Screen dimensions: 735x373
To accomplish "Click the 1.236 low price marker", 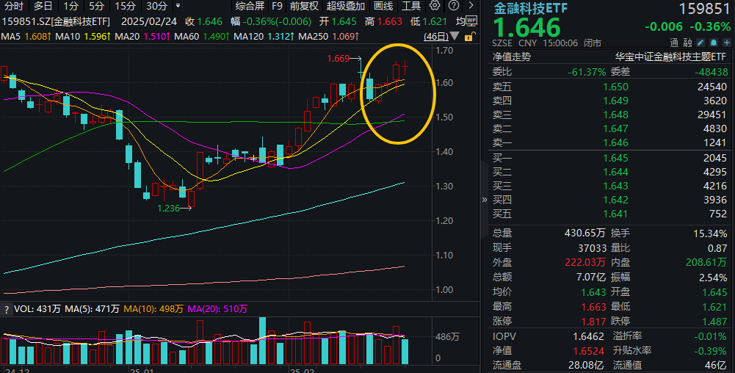I will point(168,208).
